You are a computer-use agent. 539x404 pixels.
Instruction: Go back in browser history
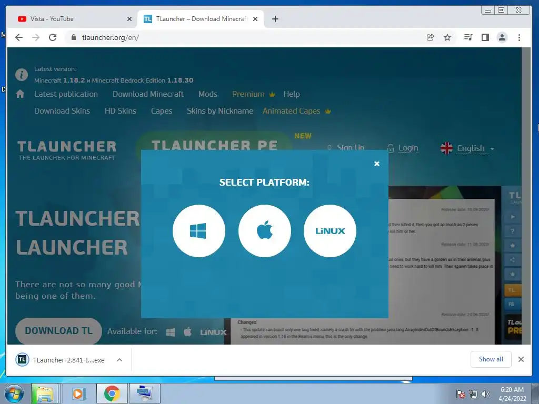(19, 37)
